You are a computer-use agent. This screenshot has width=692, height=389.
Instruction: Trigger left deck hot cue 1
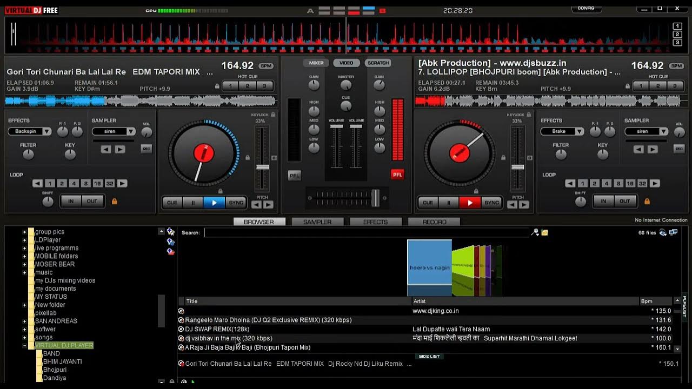tap(231, 86)
